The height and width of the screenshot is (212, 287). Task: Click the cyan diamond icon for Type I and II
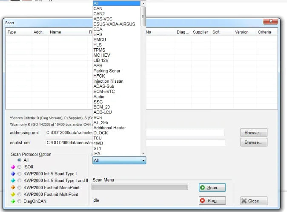click(x=13, y=181)
